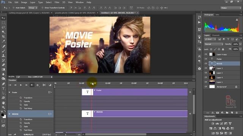This screenshot has height=136, width=243.
Task: Play the timeline
Action: [21, 85]
